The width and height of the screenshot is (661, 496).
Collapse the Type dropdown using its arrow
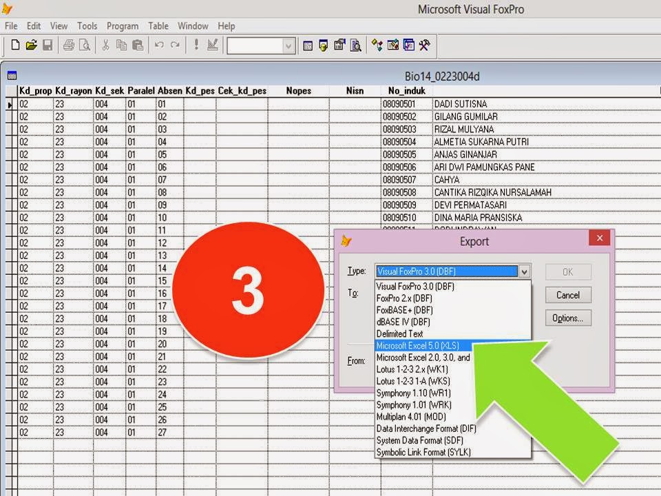click(524, 271)
